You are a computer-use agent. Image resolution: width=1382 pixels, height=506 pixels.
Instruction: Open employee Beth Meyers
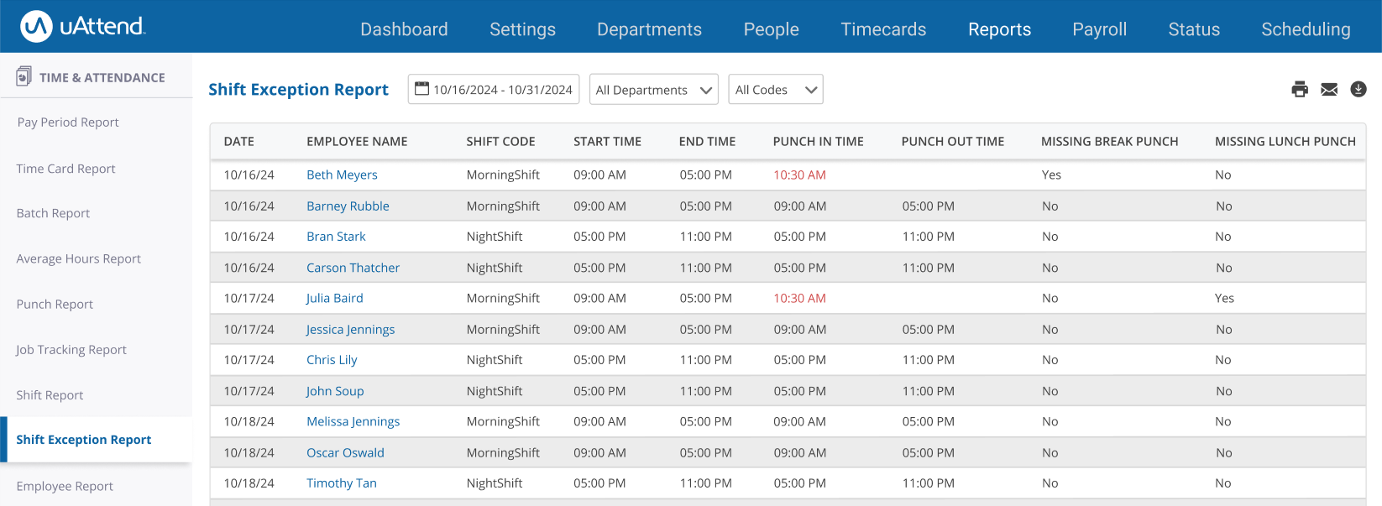(342, 175)
